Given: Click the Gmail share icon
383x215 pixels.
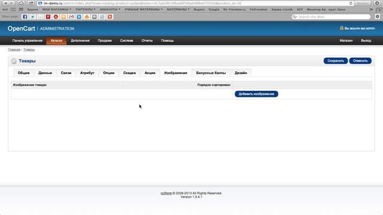Looking at the screenshot, I should pyautogui.click(x=71, y=17).
